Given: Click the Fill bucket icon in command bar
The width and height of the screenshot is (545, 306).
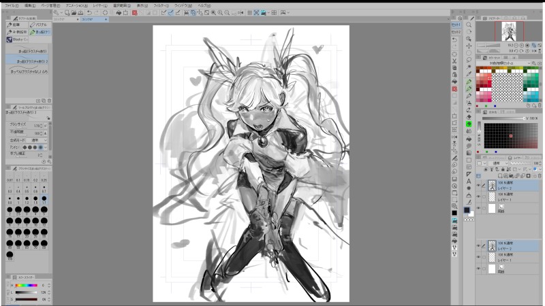Looking at the screenshot, I should (119, 12).
